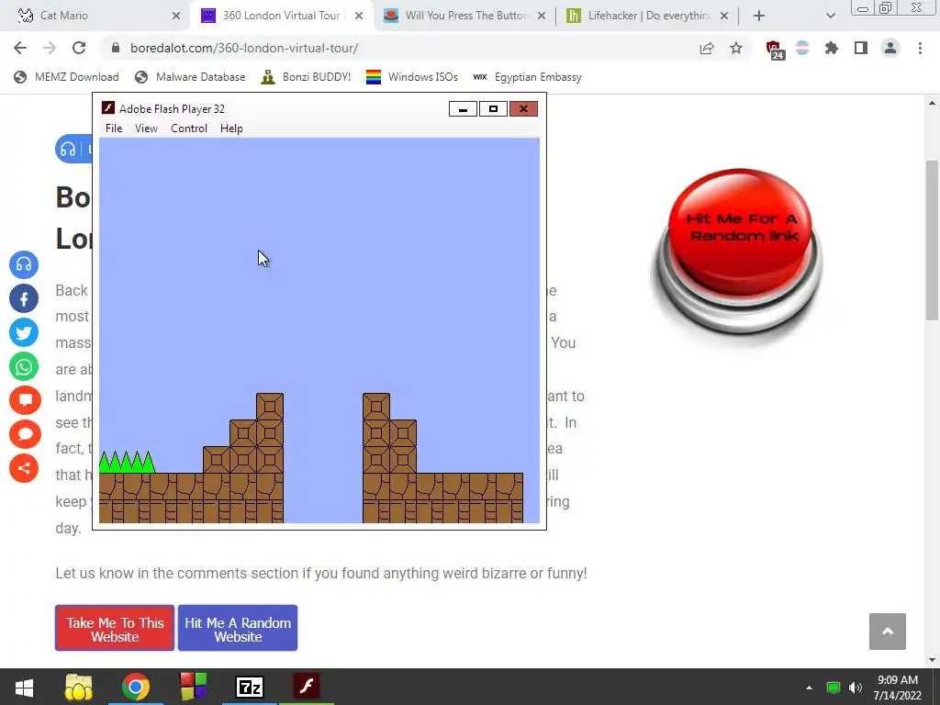Maximize the Adobe Flash Player window
Screen dimensions: 940x705
[493, 109]
